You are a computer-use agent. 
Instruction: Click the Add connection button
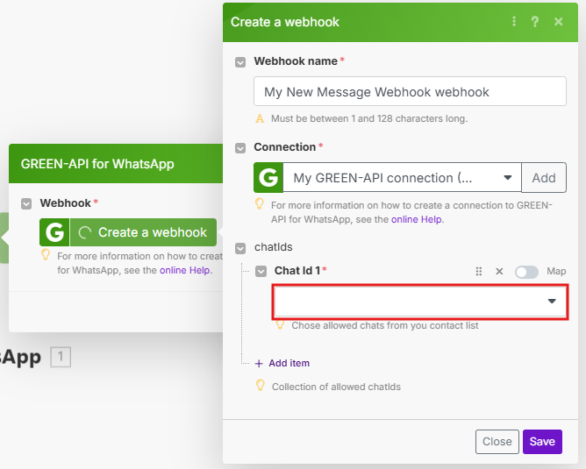pos(544,178)
